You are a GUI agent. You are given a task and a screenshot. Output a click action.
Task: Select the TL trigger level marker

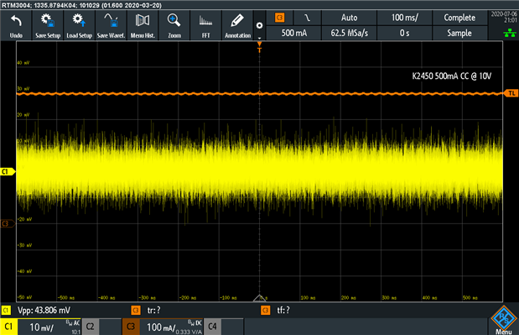[x=511, y=93]
